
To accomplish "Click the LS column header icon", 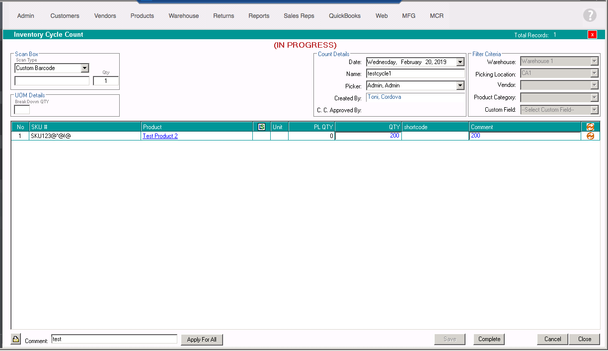I will (x=261, y=127).
